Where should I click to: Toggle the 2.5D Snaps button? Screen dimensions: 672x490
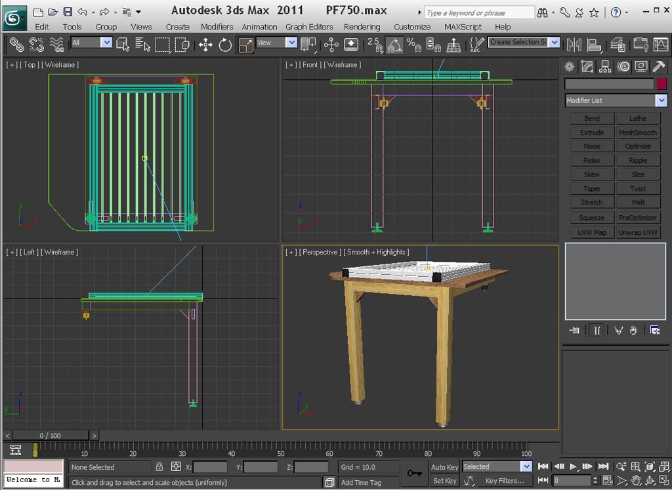375,44
